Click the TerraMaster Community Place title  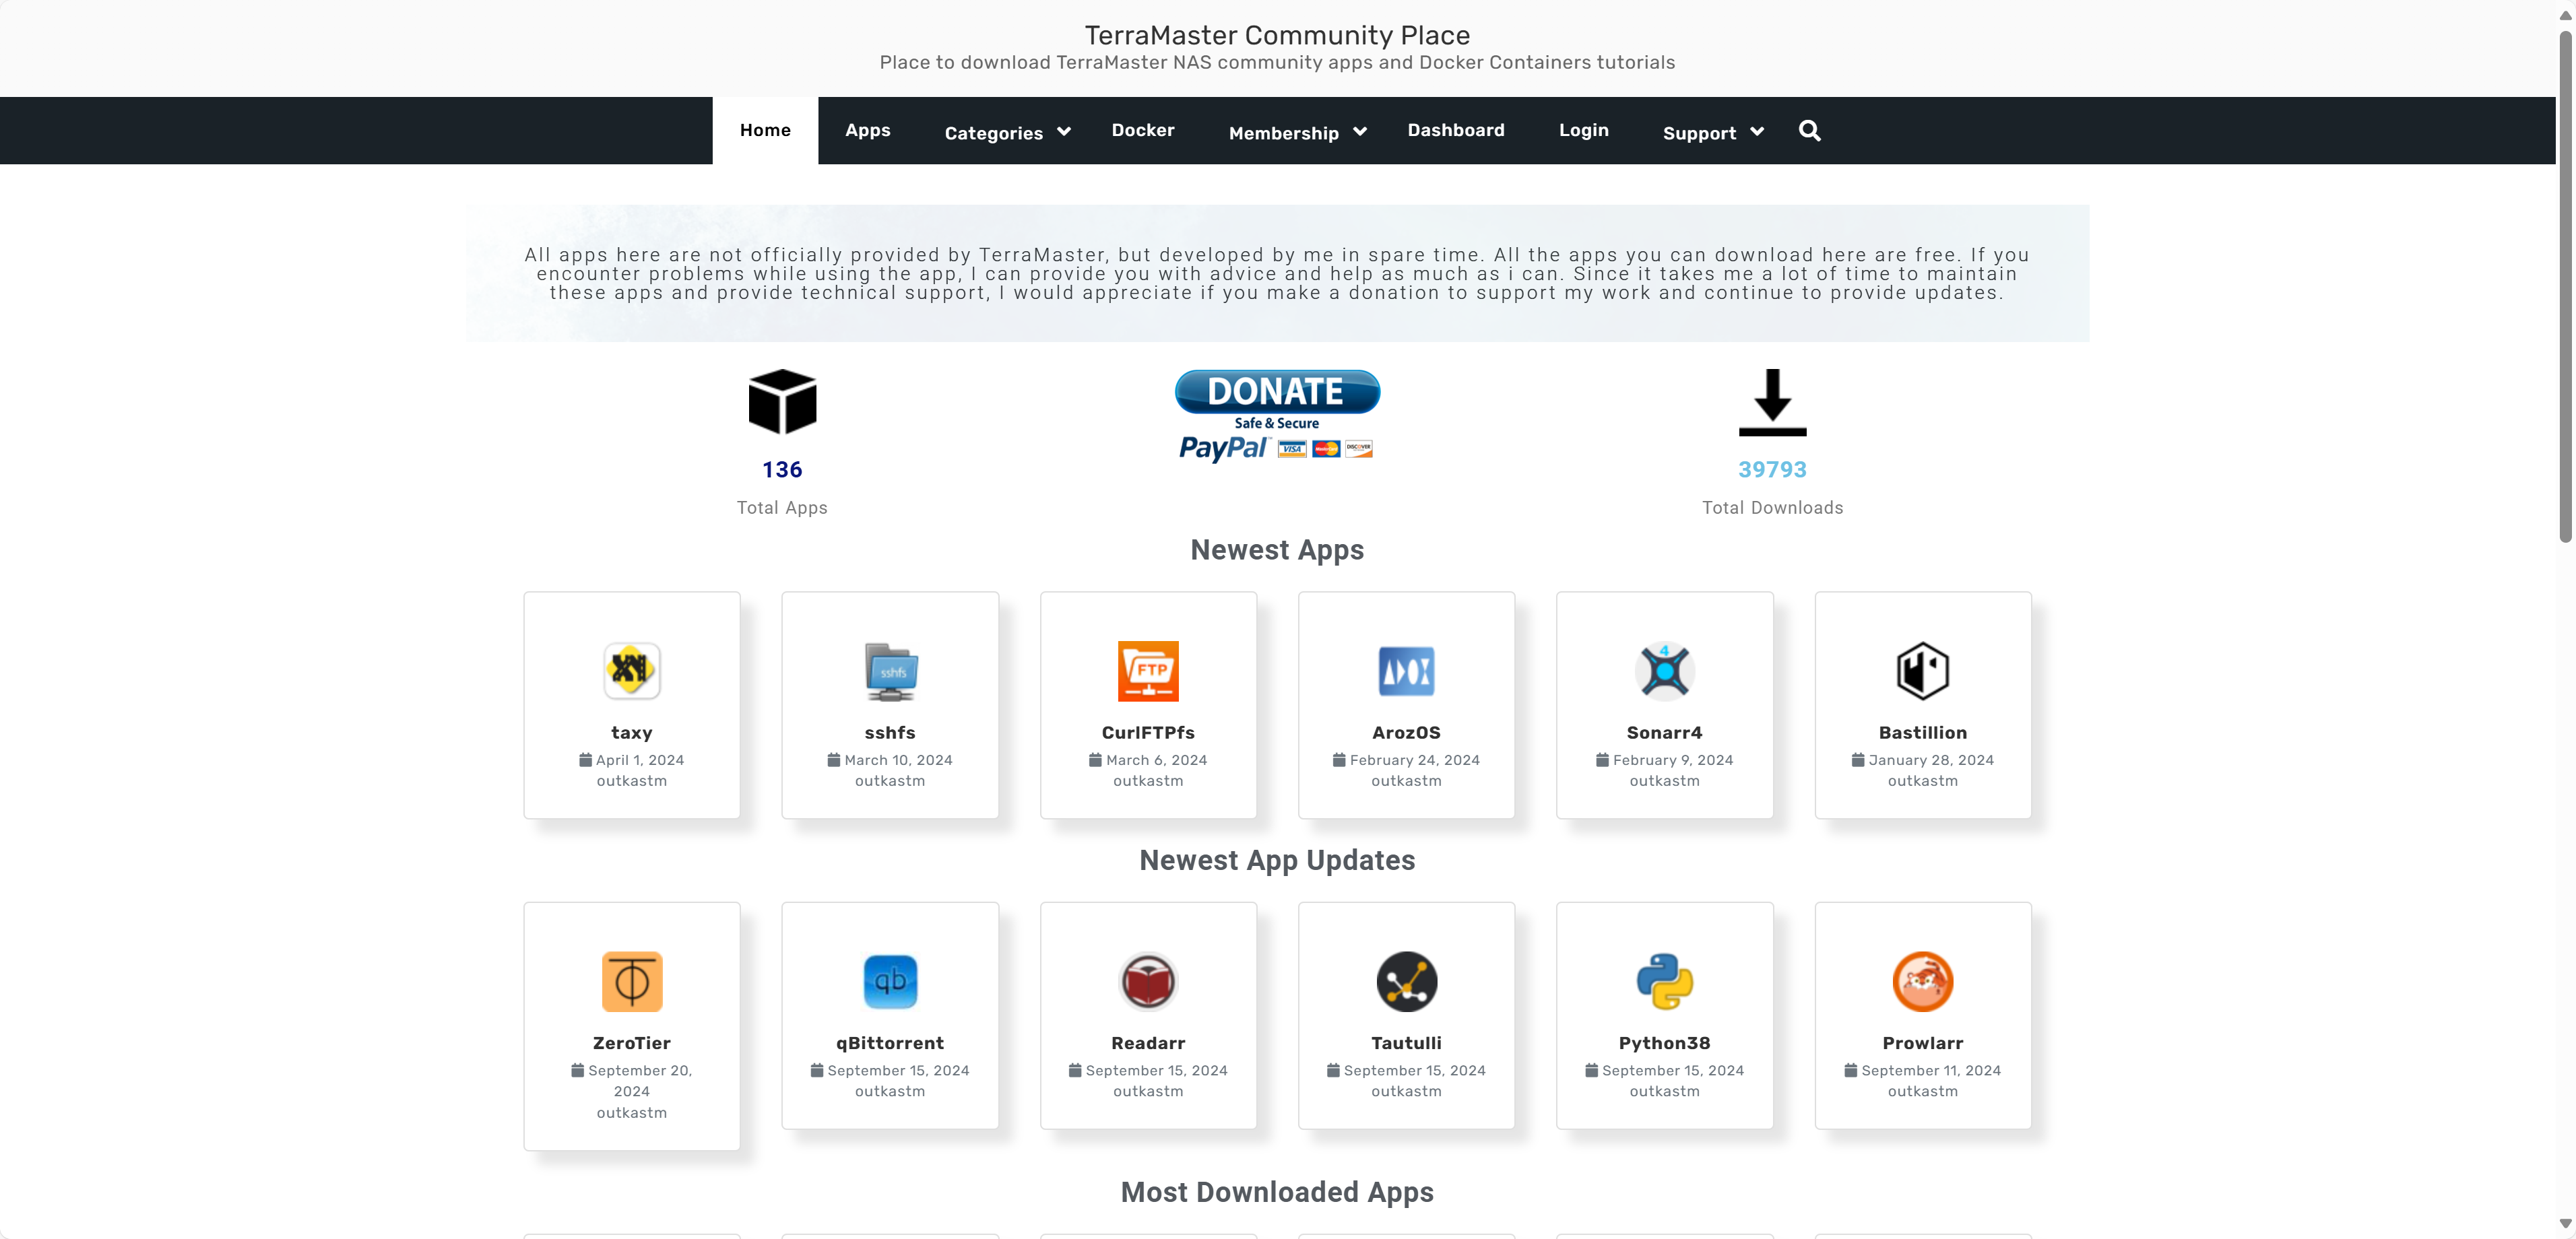(1277, 35)
